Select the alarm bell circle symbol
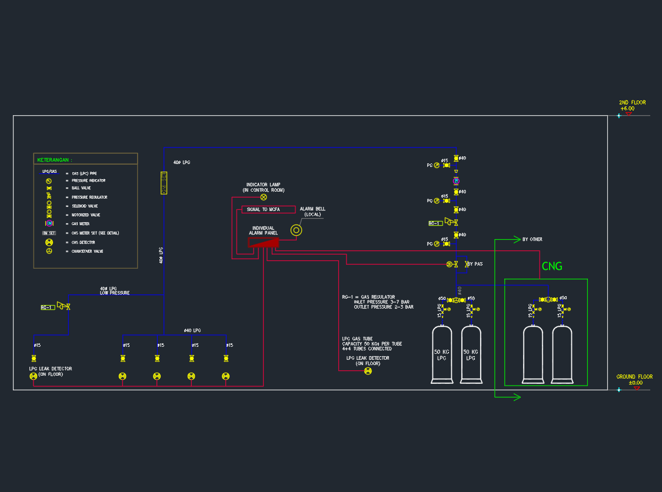This screenshot has width=662, height=492. (297, 230)
